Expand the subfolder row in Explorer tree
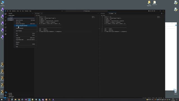The image size is (179, 101). point(21,17)
